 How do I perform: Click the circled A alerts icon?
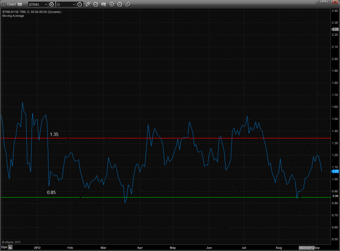point(119,4)
